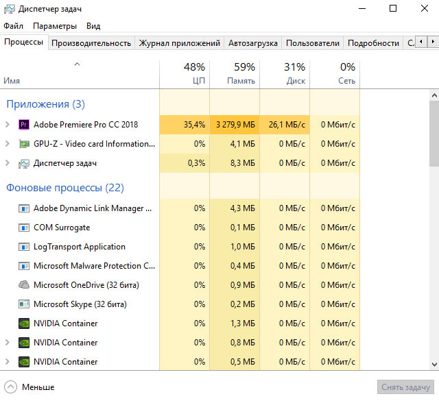Switch to the Подробности tab

coord(373,43)
